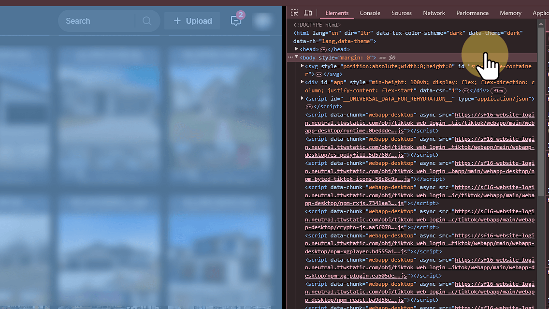Expand the svg element node

(x=302, y=66)
